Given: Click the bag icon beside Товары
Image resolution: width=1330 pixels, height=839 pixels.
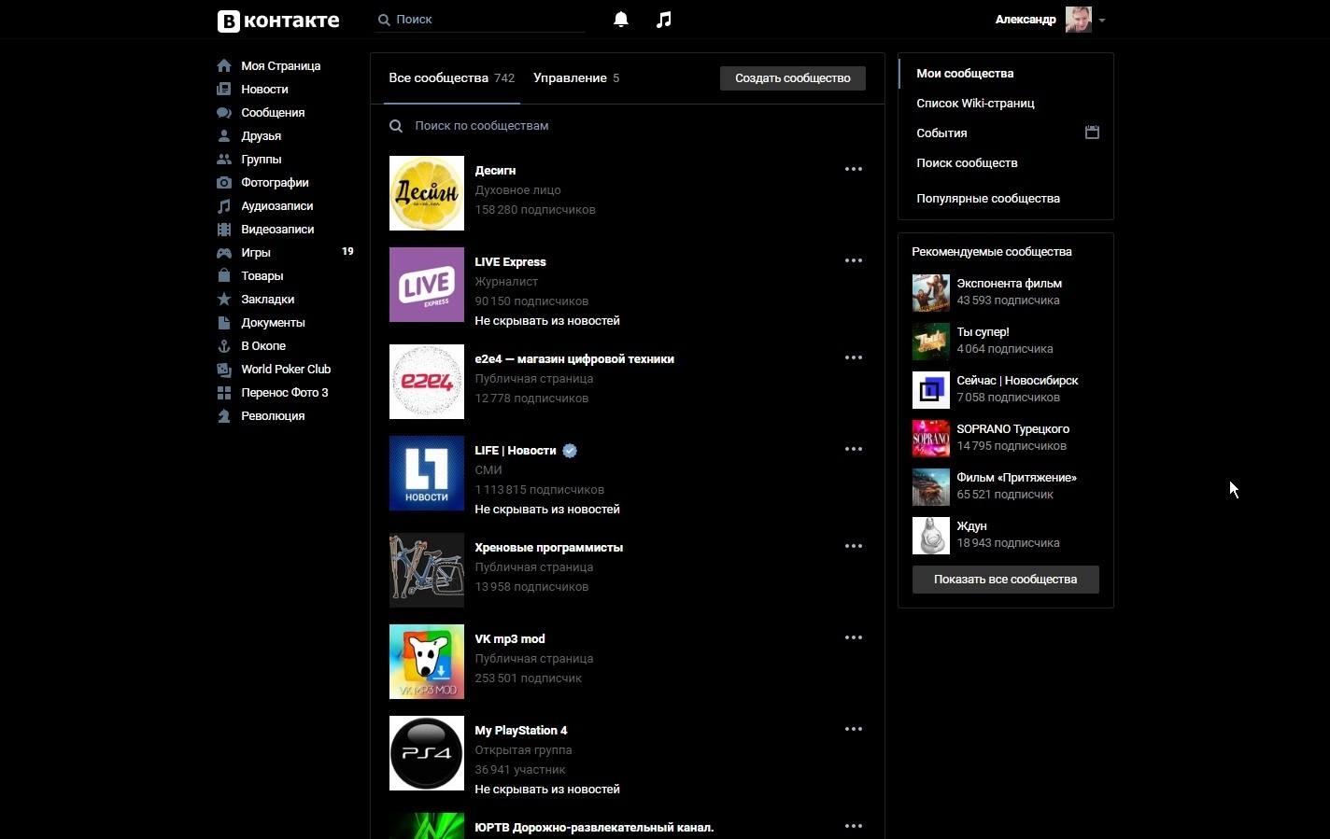Looking at the screenshot, I should click(x=224, y=275).
